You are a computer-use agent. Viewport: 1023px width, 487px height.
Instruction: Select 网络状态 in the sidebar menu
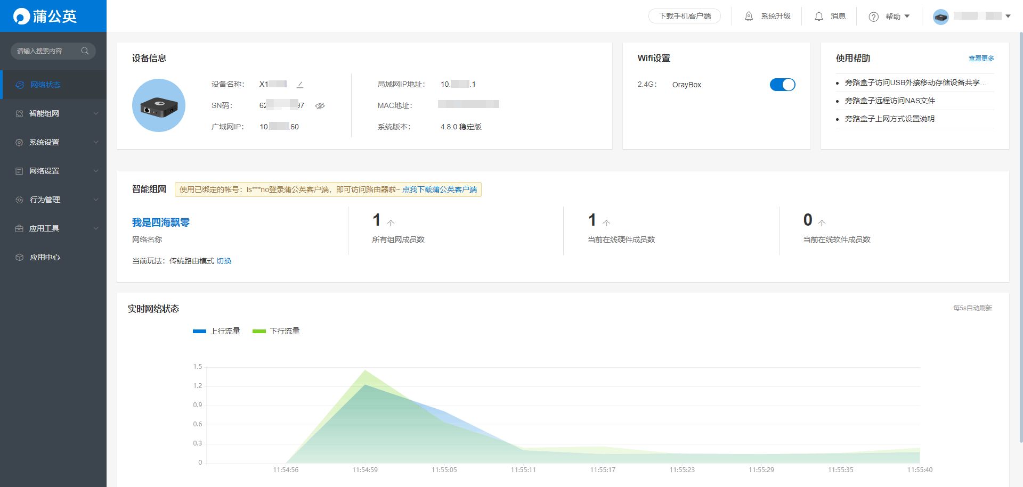point(43,84)
